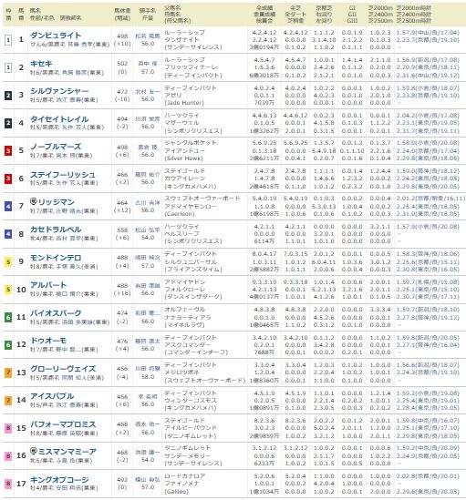This screenshot has width=466, height=500.
Task: Click the orange frame 7 badge beside グローリーヴェイズ
Action: click(x=8, y=372)
